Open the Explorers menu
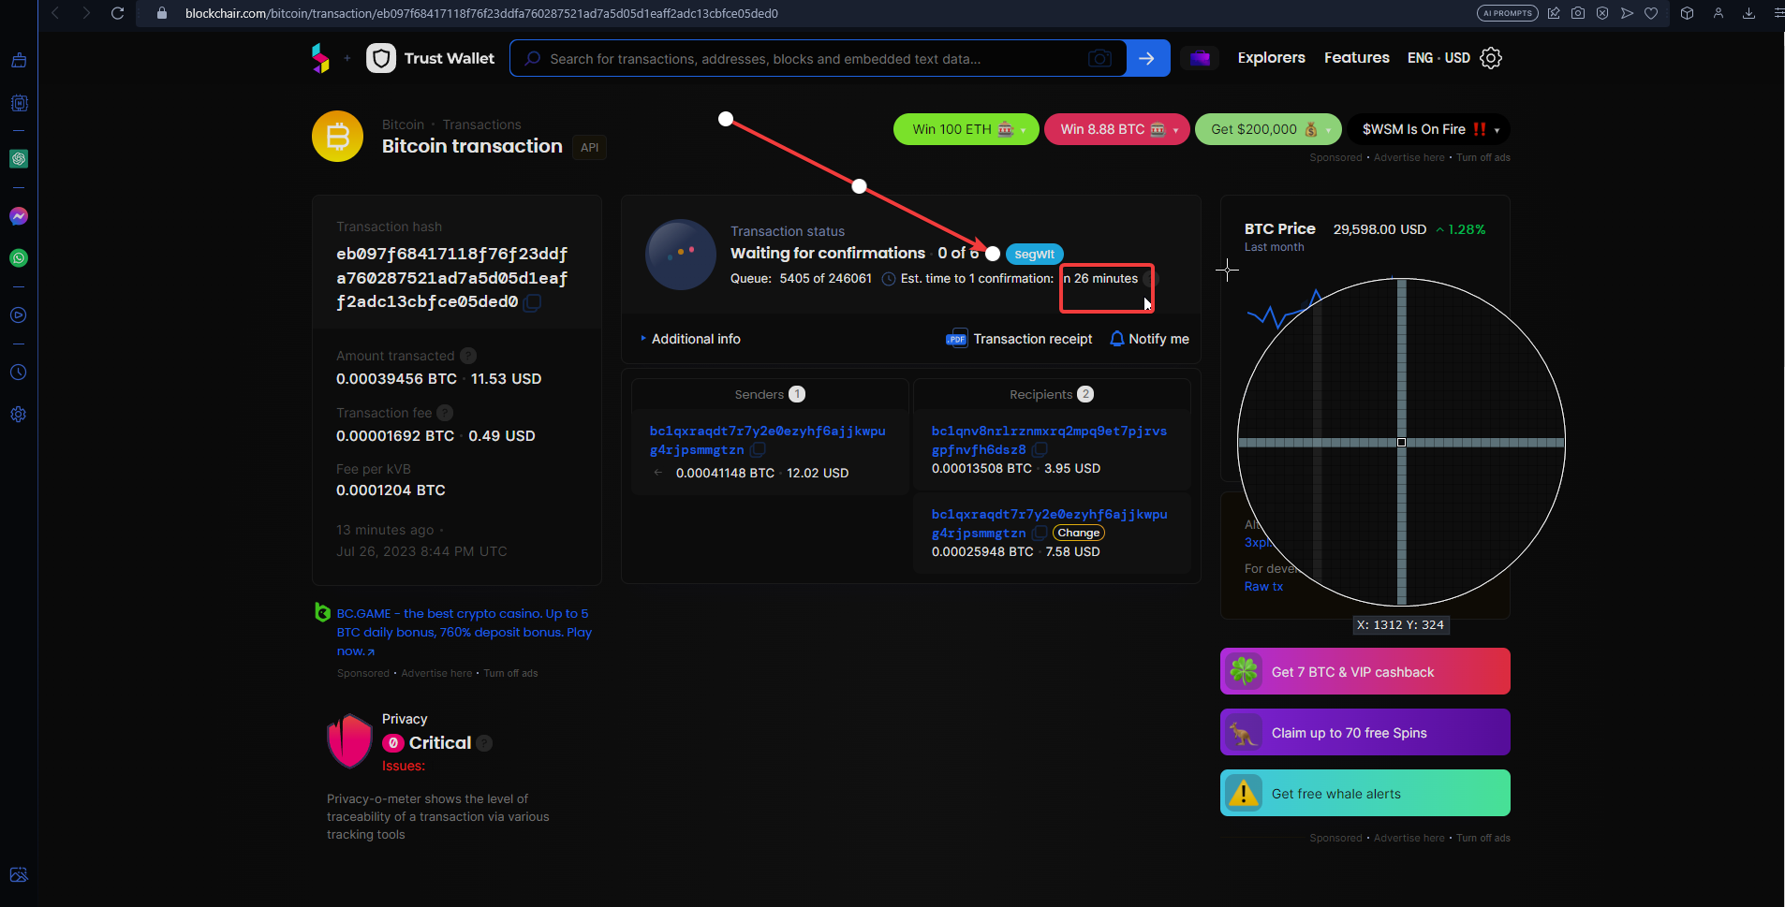This screenshot has height=907, width=1785. pyautogui.click(x=1271, y=58)
